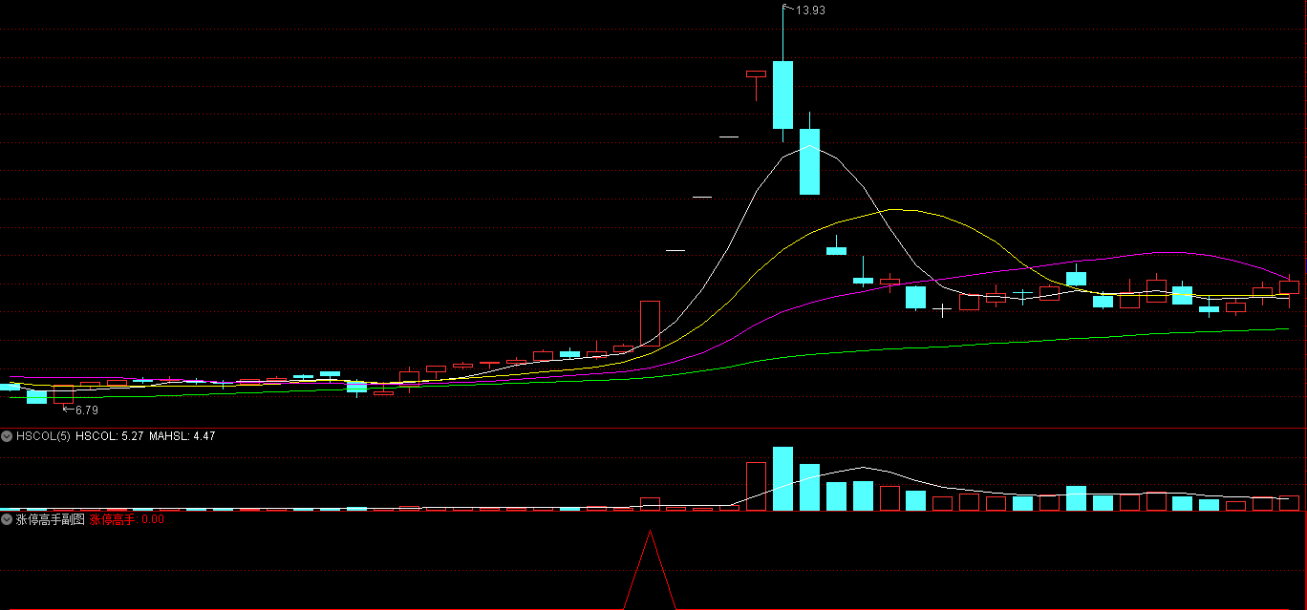The width and height of the screenshot is (1307, 610).
Task: Open the 涨停高手副图 indicator dropdown arrow
Action: pos(8,519)
